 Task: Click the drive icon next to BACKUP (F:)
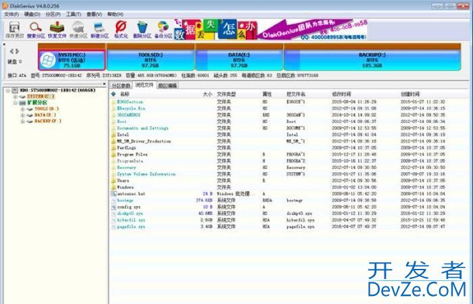pyautogui.click(x=29, y=121)
